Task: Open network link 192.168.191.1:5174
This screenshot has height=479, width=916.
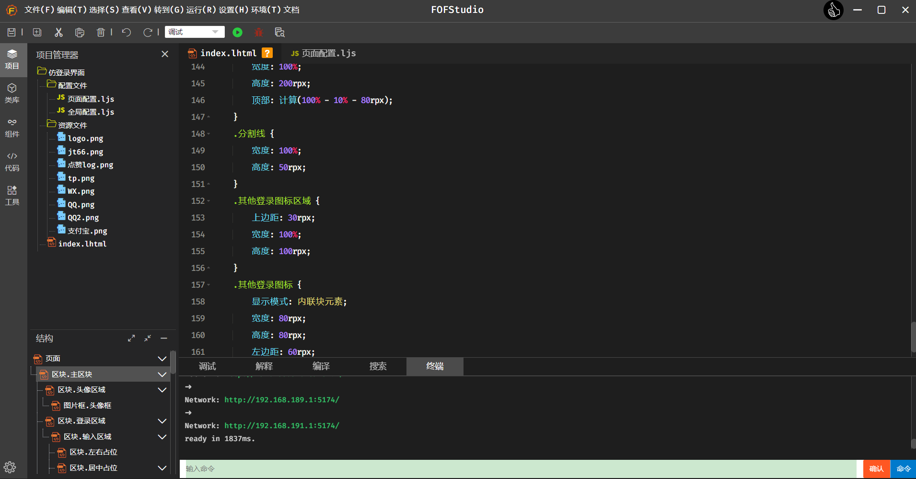Action: coord(282,426)
